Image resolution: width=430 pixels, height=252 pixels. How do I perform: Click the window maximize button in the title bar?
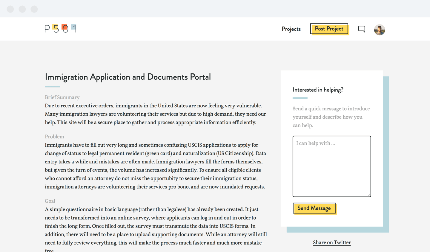(x=34, y=9)
